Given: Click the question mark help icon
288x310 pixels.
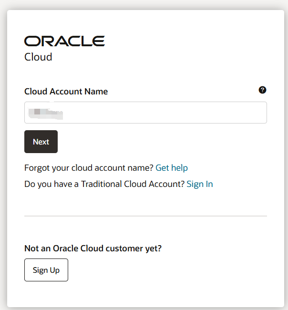Looking at the screenshot, I should tap(262, 90).
